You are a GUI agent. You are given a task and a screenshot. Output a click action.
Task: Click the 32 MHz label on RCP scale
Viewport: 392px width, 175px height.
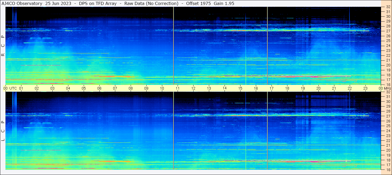click(388, 7)
